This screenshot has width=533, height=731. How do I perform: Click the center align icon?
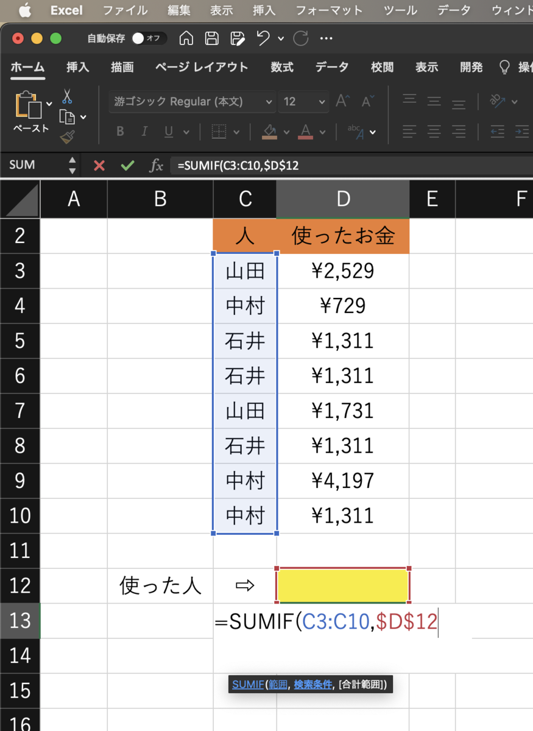[434, 132]
